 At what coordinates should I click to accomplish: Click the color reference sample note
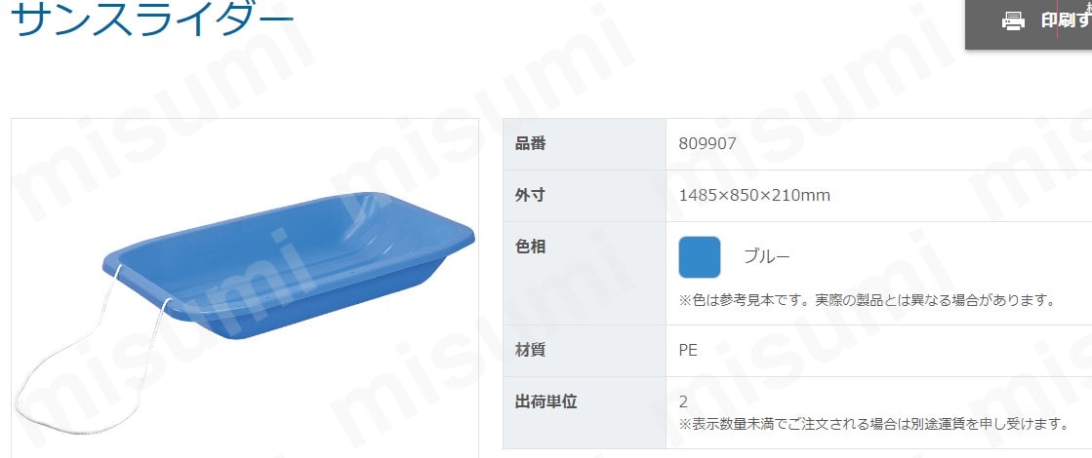tap(867, 300)
